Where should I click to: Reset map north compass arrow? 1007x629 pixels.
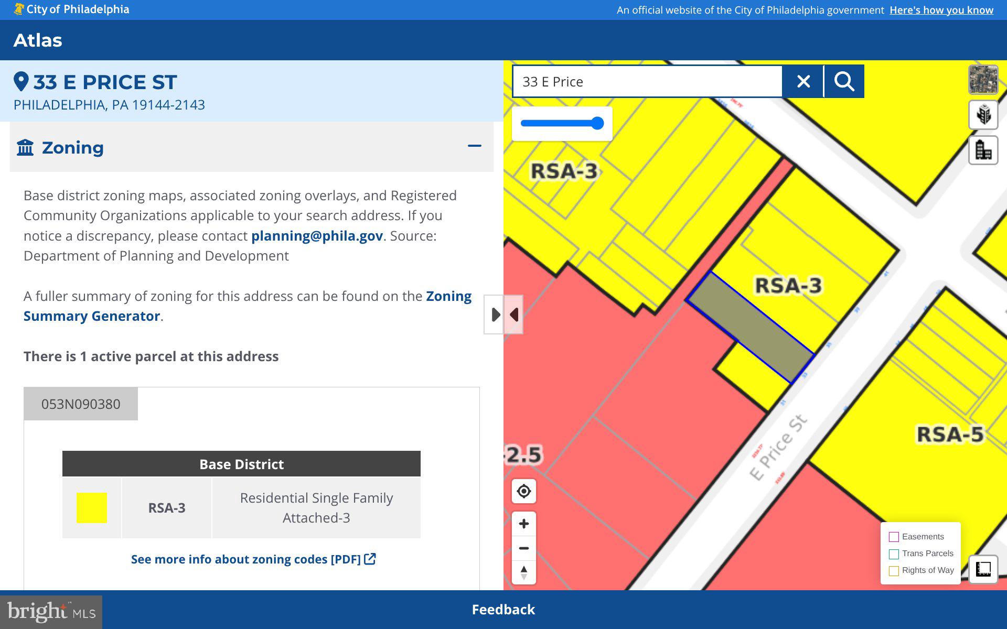(x=523, y=572)
